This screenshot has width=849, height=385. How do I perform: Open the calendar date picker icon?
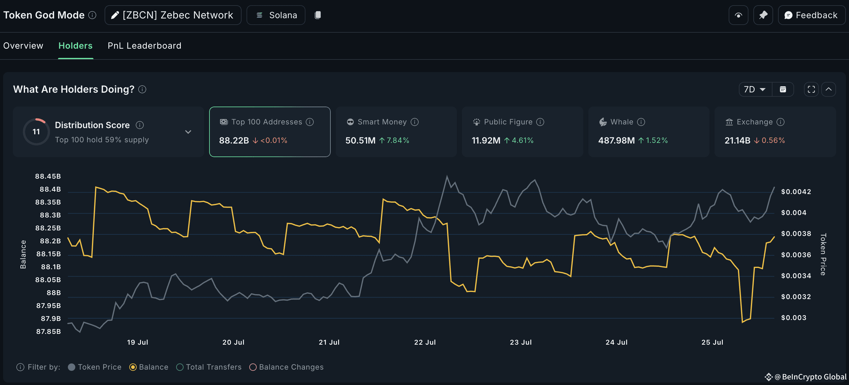pyautogui.click(x=783, y=90)
